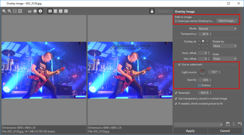Uncheck the Resample checkbox
This screenshot has width=244, height=135.
pos(176,93)
